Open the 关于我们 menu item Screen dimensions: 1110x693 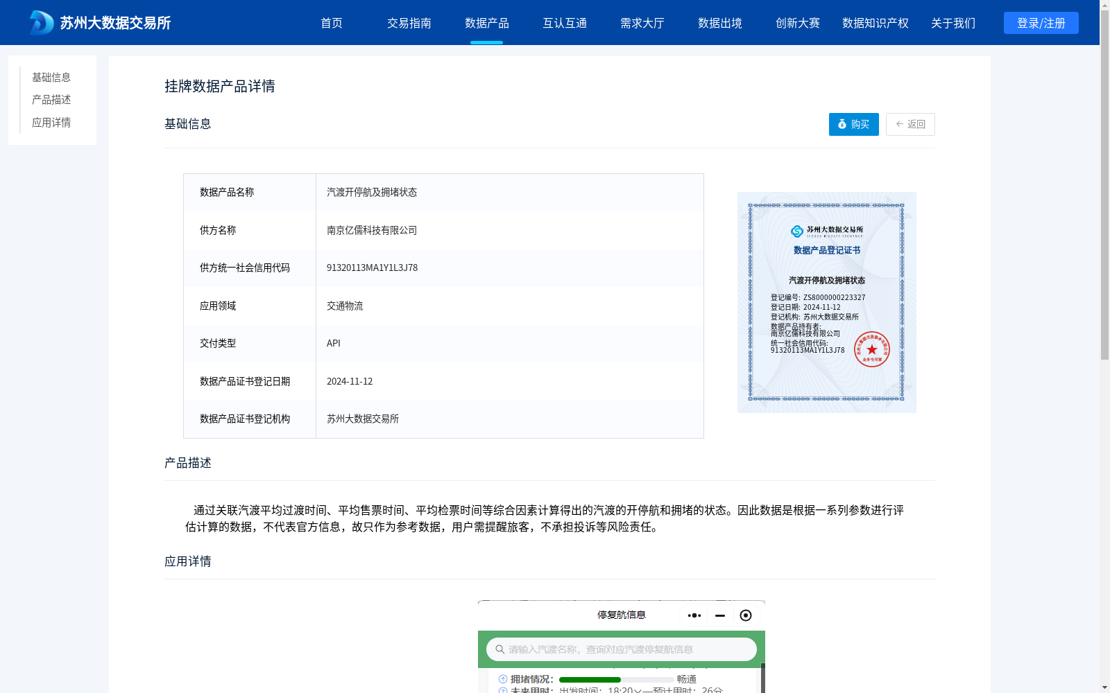(953, 23)
